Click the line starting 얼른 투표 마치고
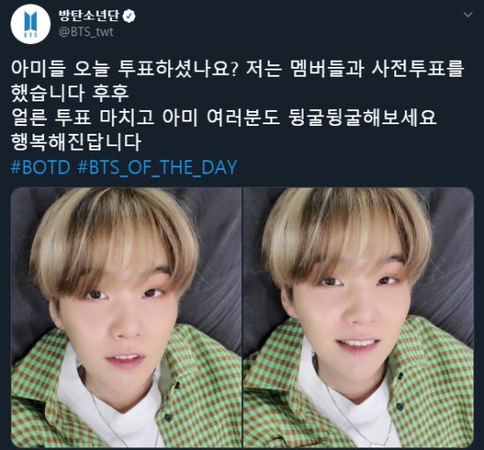Viewport: 484px width, 450px height. [224, 118]
